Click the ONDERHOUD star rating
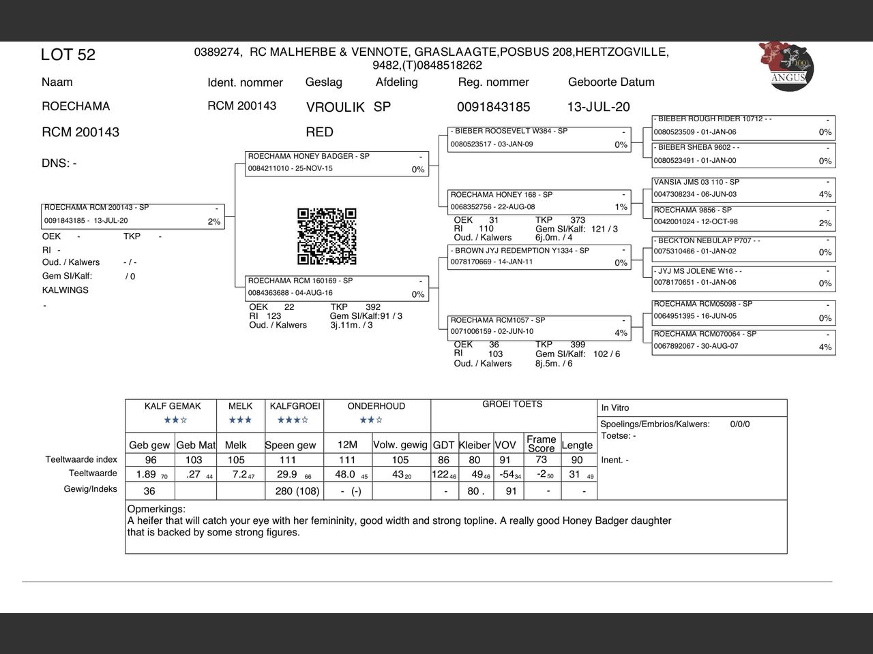The image size is (873, 654). point(371,420)
